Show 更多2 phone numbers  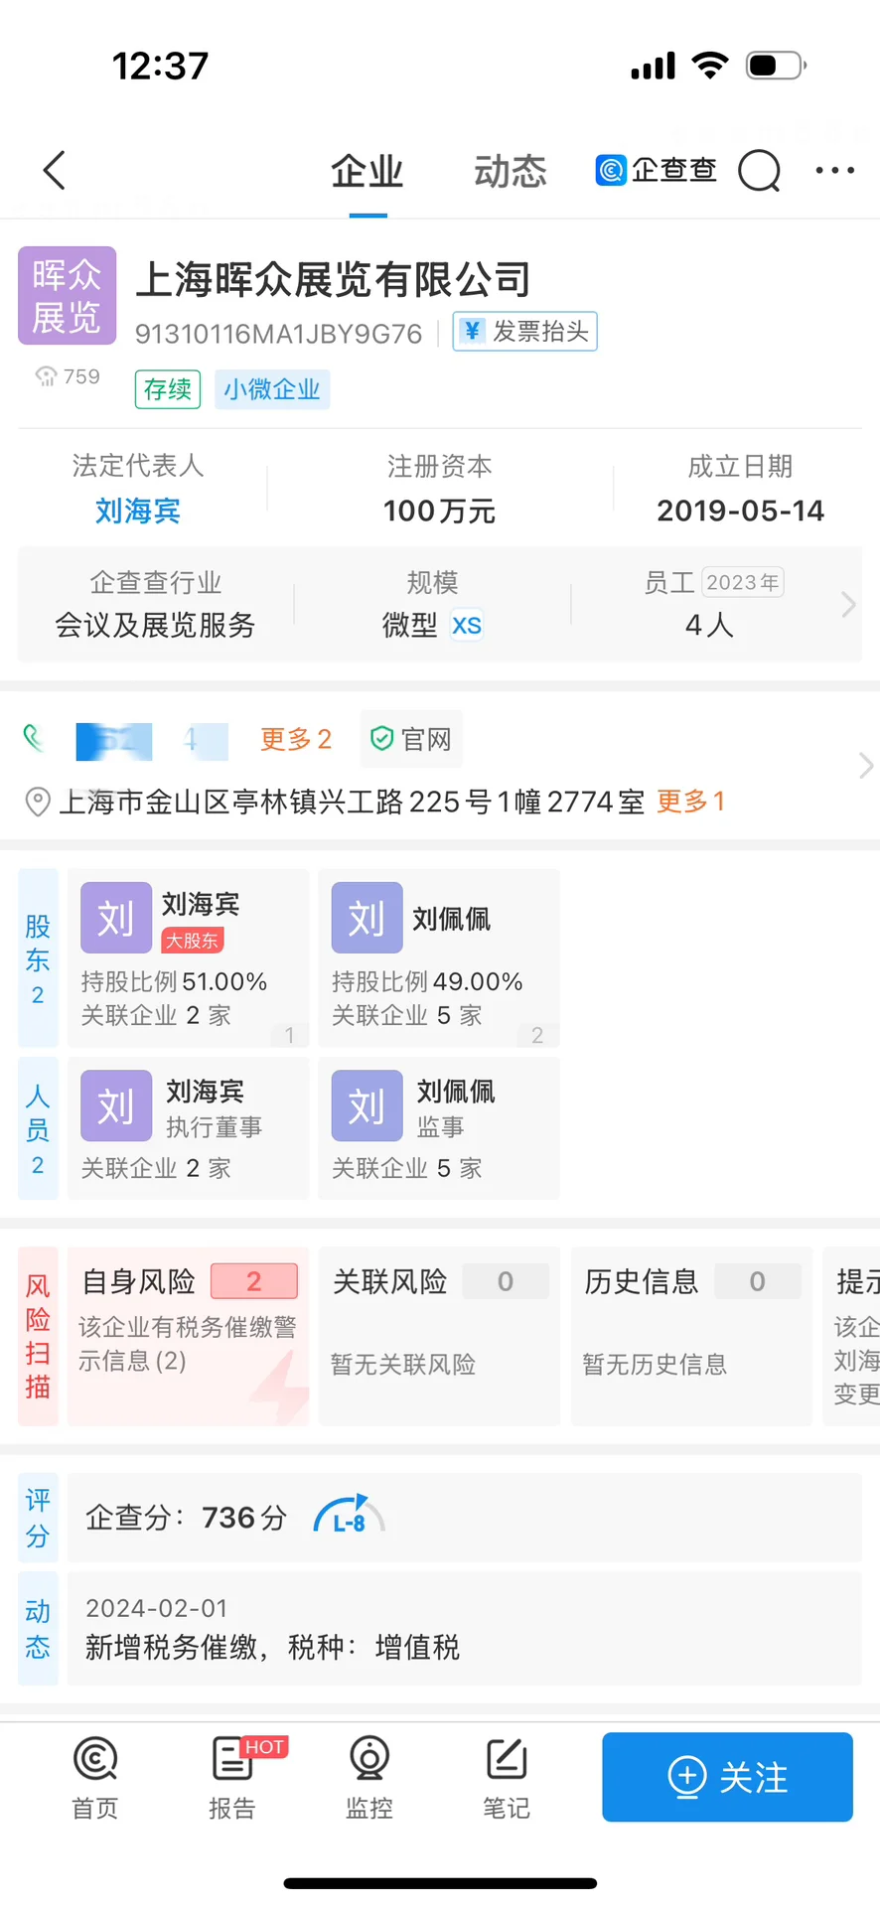pyautogui.click(x=296, y=739)
